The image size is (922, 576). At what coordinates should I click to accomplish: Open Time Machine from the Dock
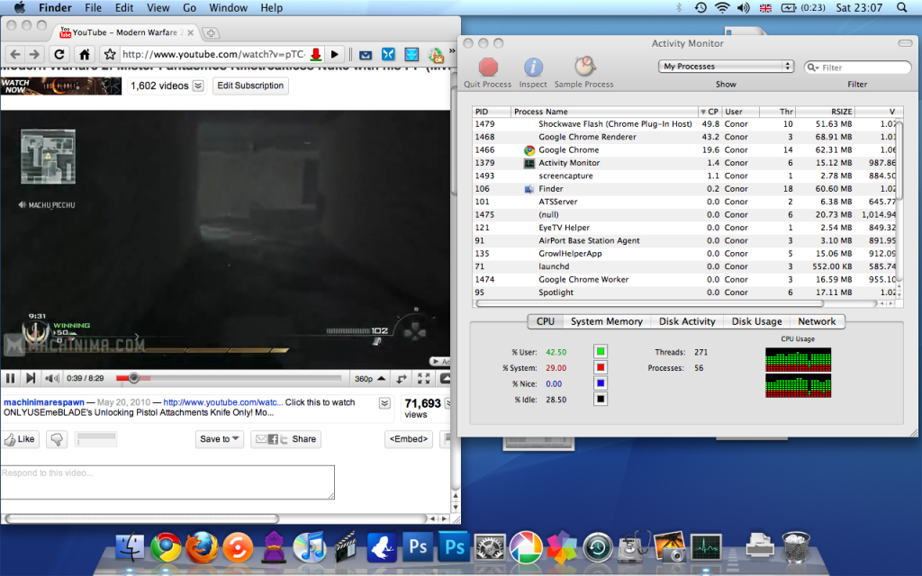tap(598, 547)
